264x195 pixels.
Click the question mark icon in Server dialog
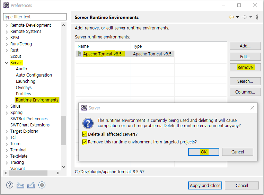click(88, 123)
